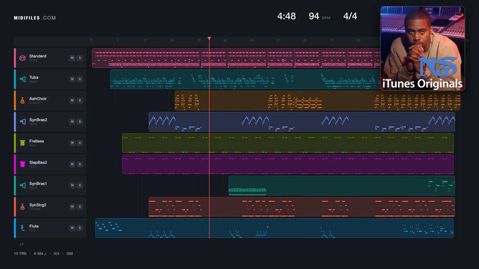Screen dimensions: 479x269
Task: Click the 4/4 entry in the status bar
Action: coord(57,254)
